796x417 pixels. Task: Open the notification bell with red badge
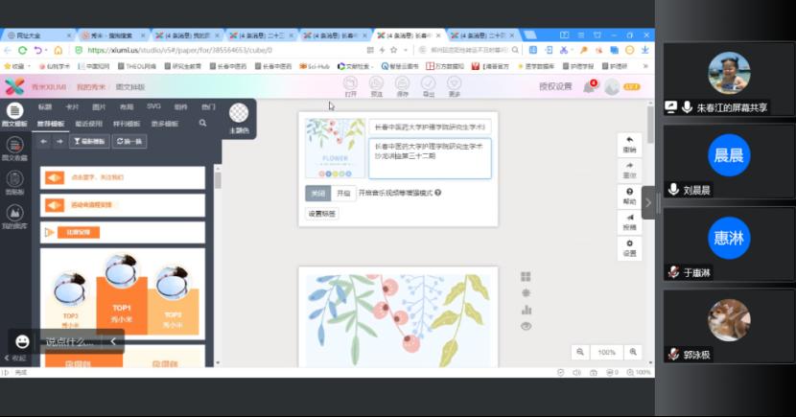[x=589, y=87]
